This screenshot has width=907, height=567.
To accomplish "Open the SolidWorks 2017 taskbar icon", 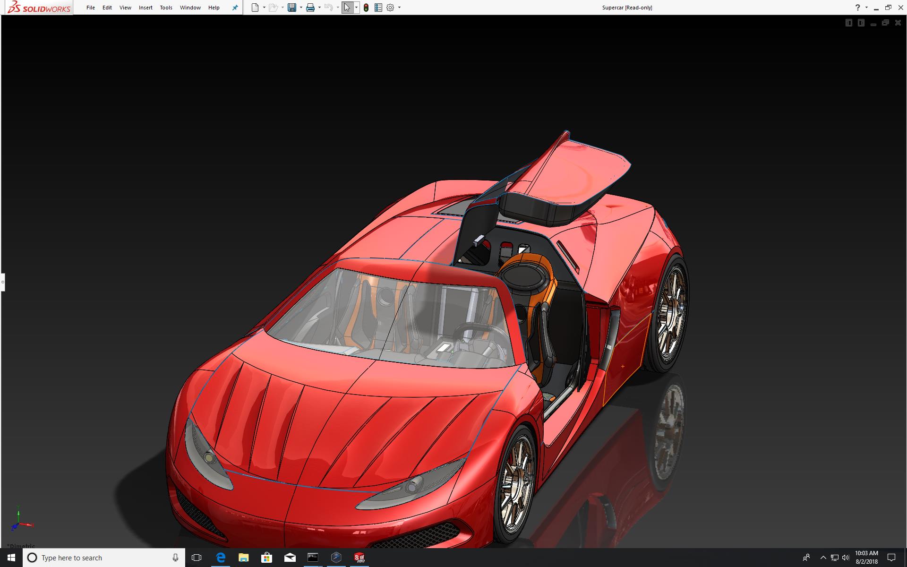I will (359, 558).
